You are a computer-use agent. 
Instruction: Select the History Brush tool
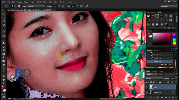tap(4, 47)
